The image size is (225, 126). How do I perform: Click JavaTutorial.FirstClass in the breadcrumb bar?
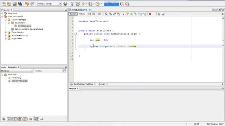point(83,84)
